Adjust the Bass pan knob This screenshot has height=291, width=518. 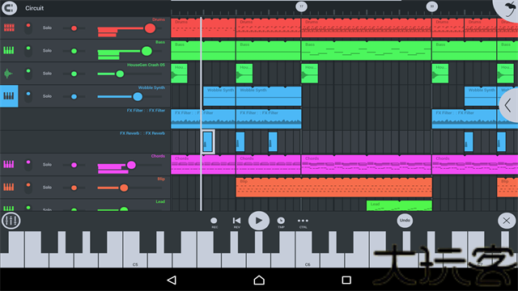[74, 51]
